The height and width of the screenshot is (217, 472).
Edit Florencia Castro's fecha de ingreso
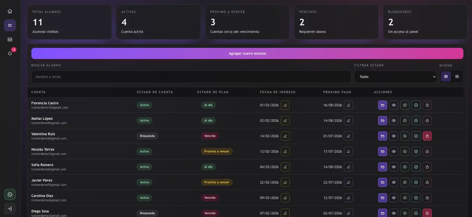[285, 105]
